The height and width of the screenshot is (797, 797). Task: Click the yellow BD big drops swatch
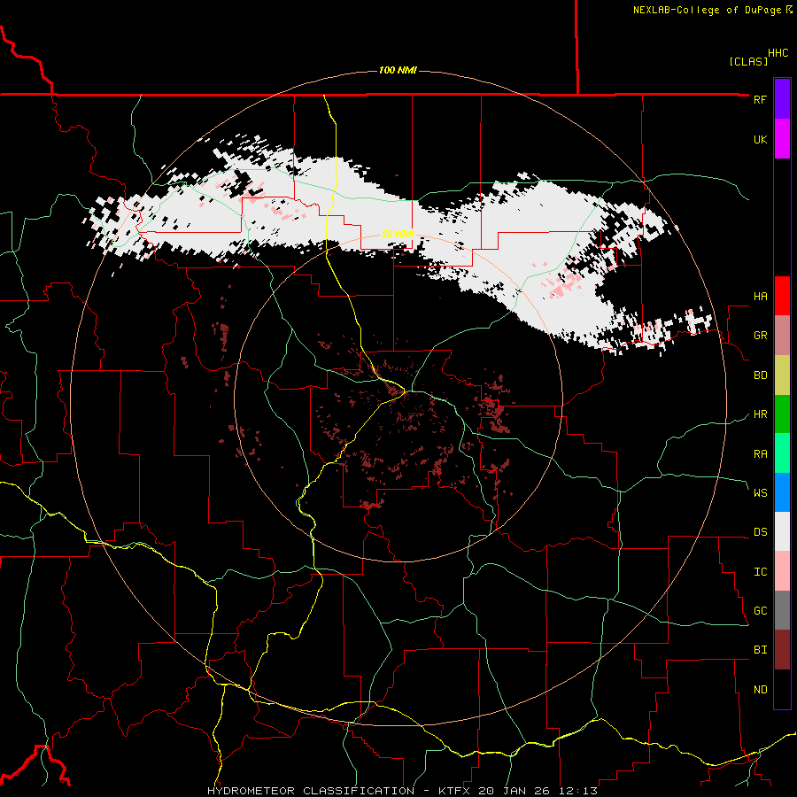782,375
